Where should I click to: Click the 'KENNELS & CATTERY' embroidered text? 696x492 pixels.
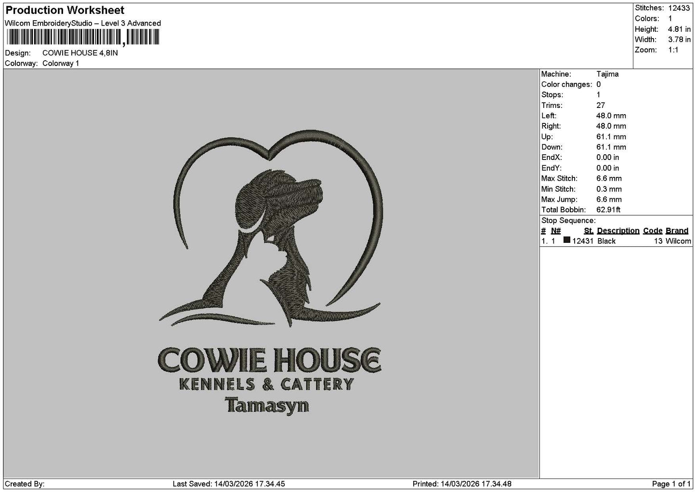click(x=266, y=385)
